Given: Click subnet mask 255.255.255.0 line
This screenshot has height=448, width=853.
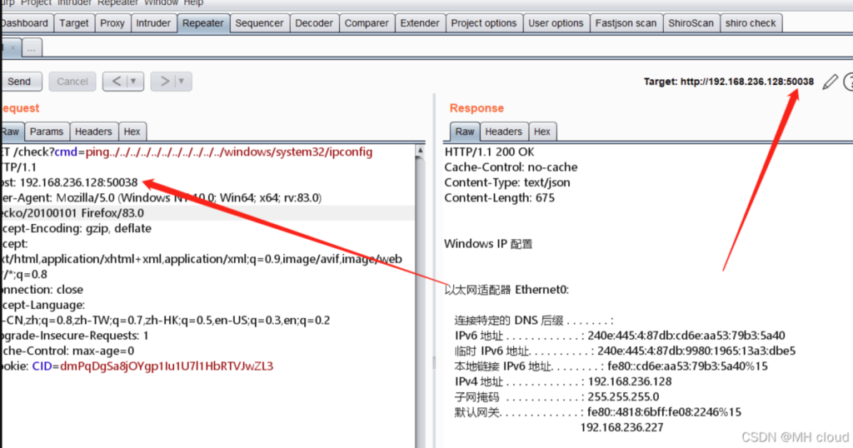Looking at the screenshot, I should click(557, 397).
